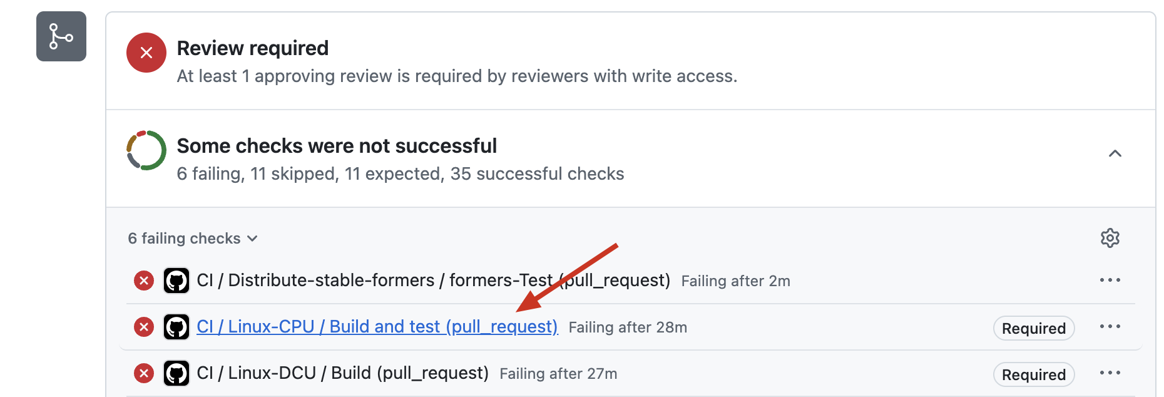
Task: Click the GitHub Actions logo next to formers-Test check
Action: tap(176, 281)
